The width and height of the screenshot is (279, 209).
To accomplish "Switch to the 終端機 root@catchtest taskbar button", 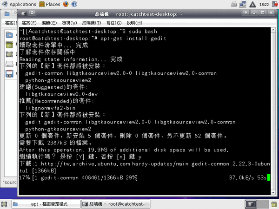I will pos(116,204).
